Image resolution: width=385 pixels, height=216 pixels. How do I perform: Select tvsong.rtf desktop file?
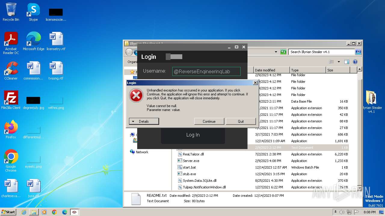coord(56,71)
